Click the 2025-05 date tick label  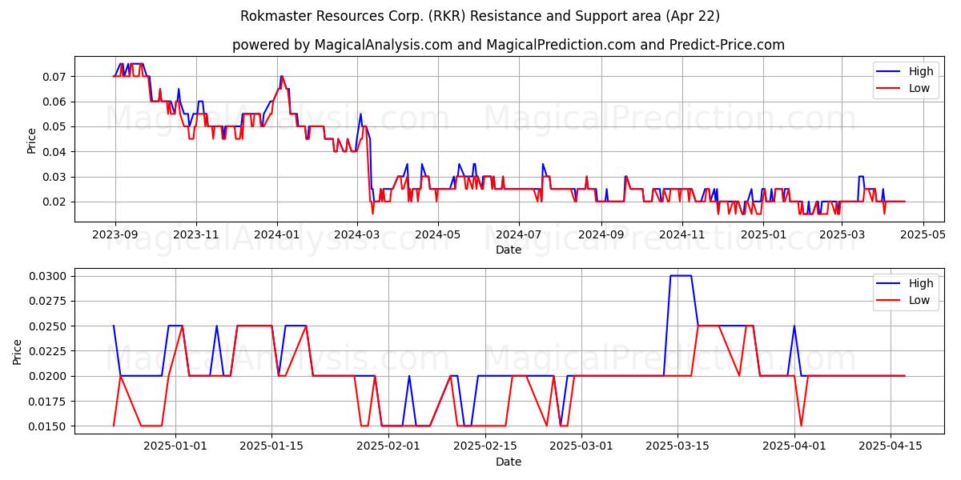click(x=922, y=234)
